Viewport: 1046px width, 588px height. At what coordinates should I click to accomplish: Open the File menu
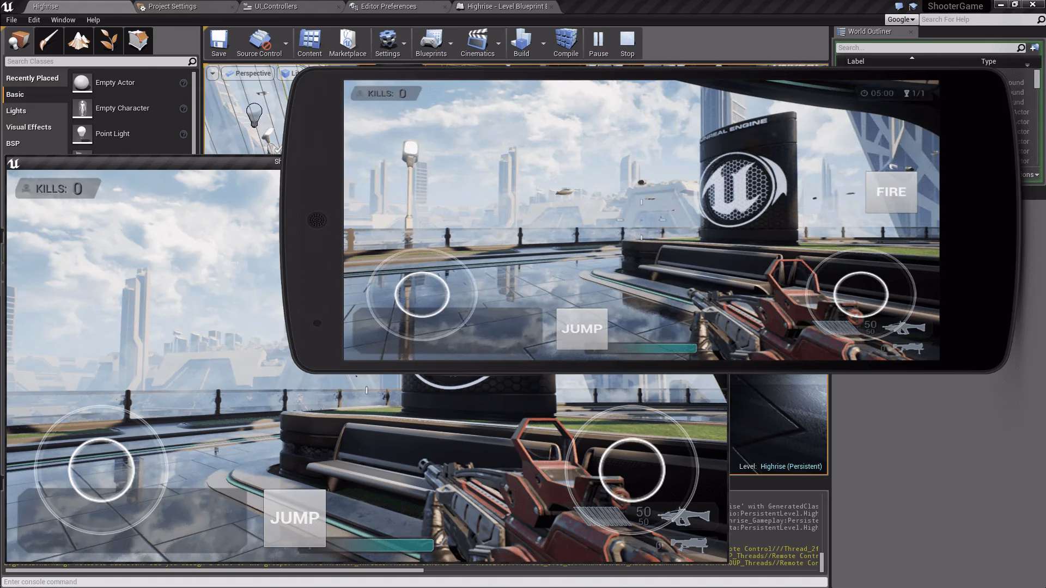pos(11,20)
